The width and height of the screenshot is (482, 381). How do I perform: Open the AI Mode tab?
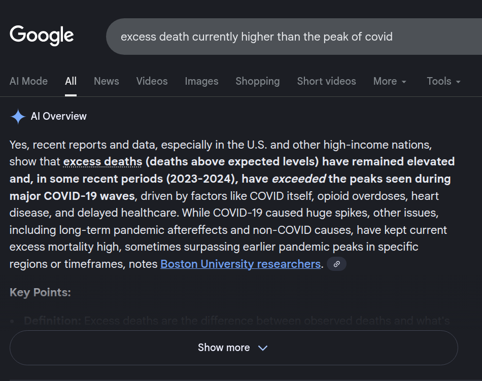28,81
